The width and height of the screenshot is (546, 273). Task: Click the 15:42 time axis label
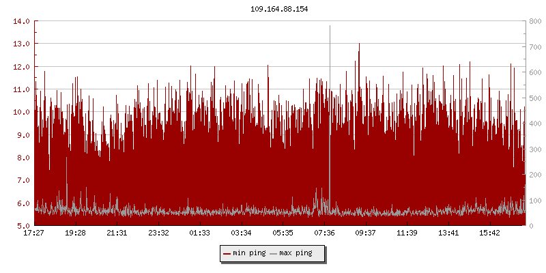[x=489, y=233]
